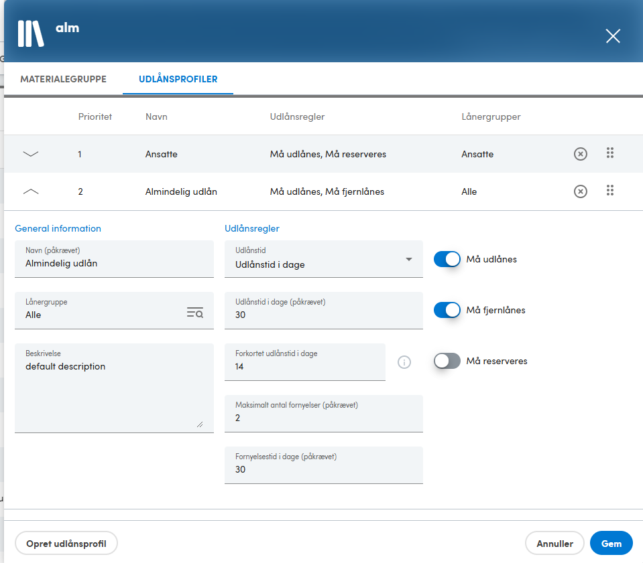Image resolution: width=643 pixels, height=563 pixels.
Task: Disable the Må fjernlånes switch
Action: (x=447, y=310)
